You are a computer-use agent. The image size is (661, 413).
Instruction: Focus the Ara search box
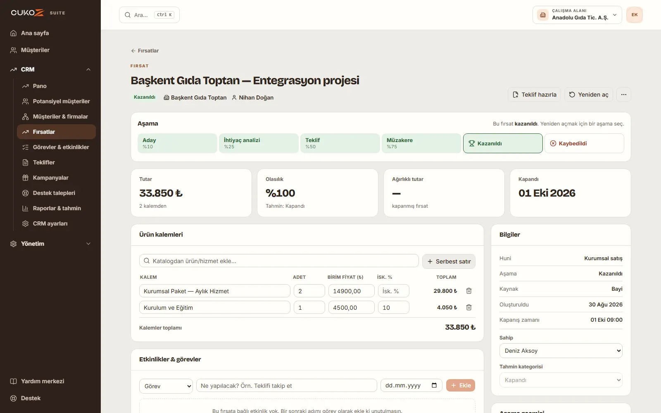tap(149, 15)
